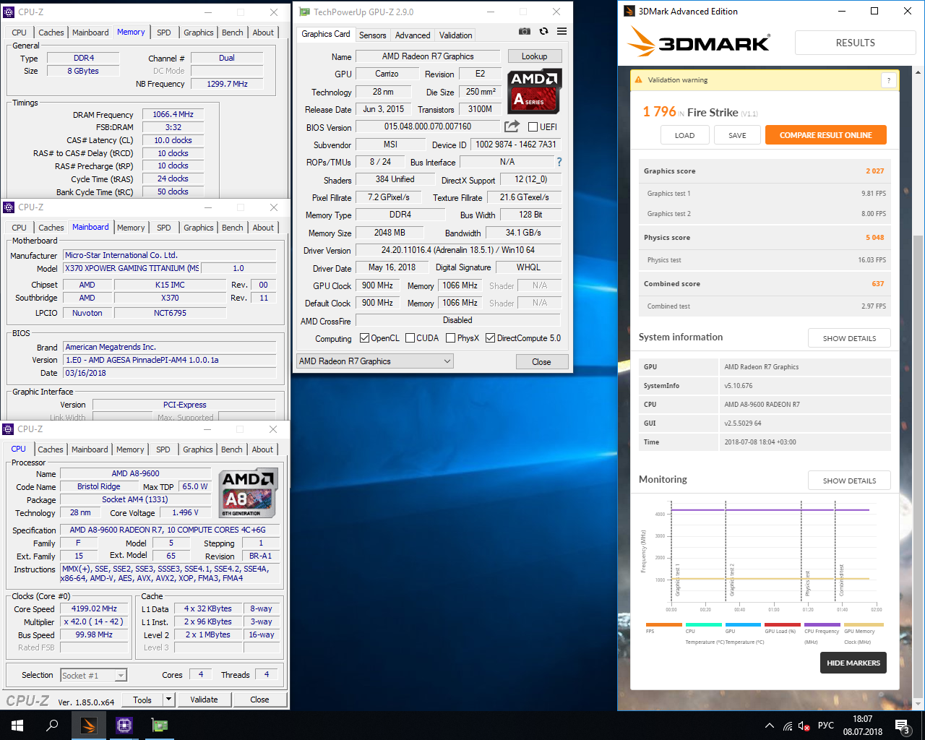925x740 pixels.
Task: Click the CPU-Z Validate button
Action: click(x=204, y=700)
